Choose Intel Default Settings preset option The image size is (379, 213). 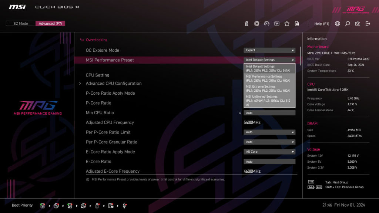(x=269, y=68)
